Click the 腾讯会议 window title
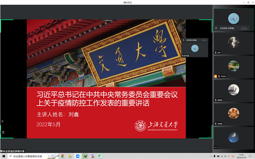Image resolution: width=255 pixels, height=159 pixels. click(x=127, y=3)
